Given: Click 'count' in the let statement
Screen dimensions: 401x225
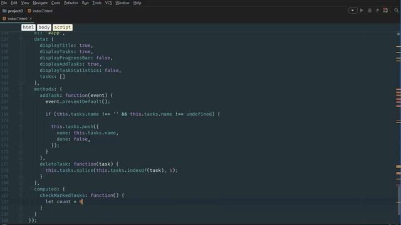Looking at the screenshot, I should coord(64,201).
